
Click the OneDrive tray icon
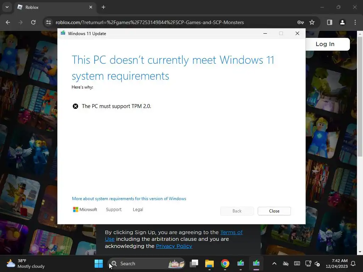click(x=286, y=263)
